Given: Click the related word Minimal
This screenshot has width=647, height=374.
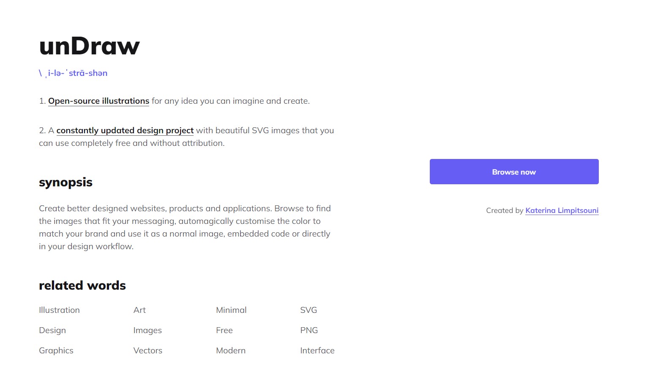Looking at the screenshot, I should [231, 310].
